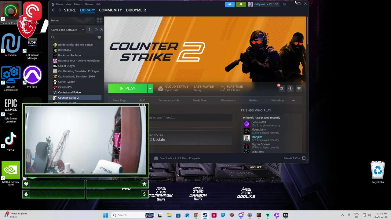Open the DLC link
The image size is (391, 220).
(x=142, y=100)
